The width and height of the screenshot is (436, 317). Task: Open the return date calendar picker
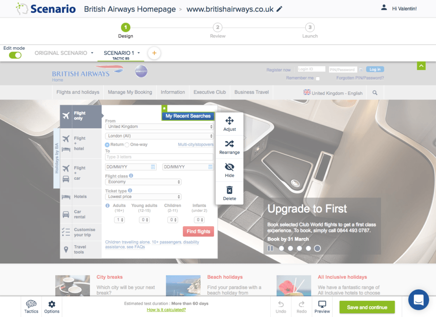point(210,167)
